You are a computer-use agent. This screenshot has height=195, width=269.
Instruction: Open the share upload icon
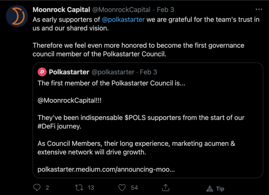[x=165, y=188]
